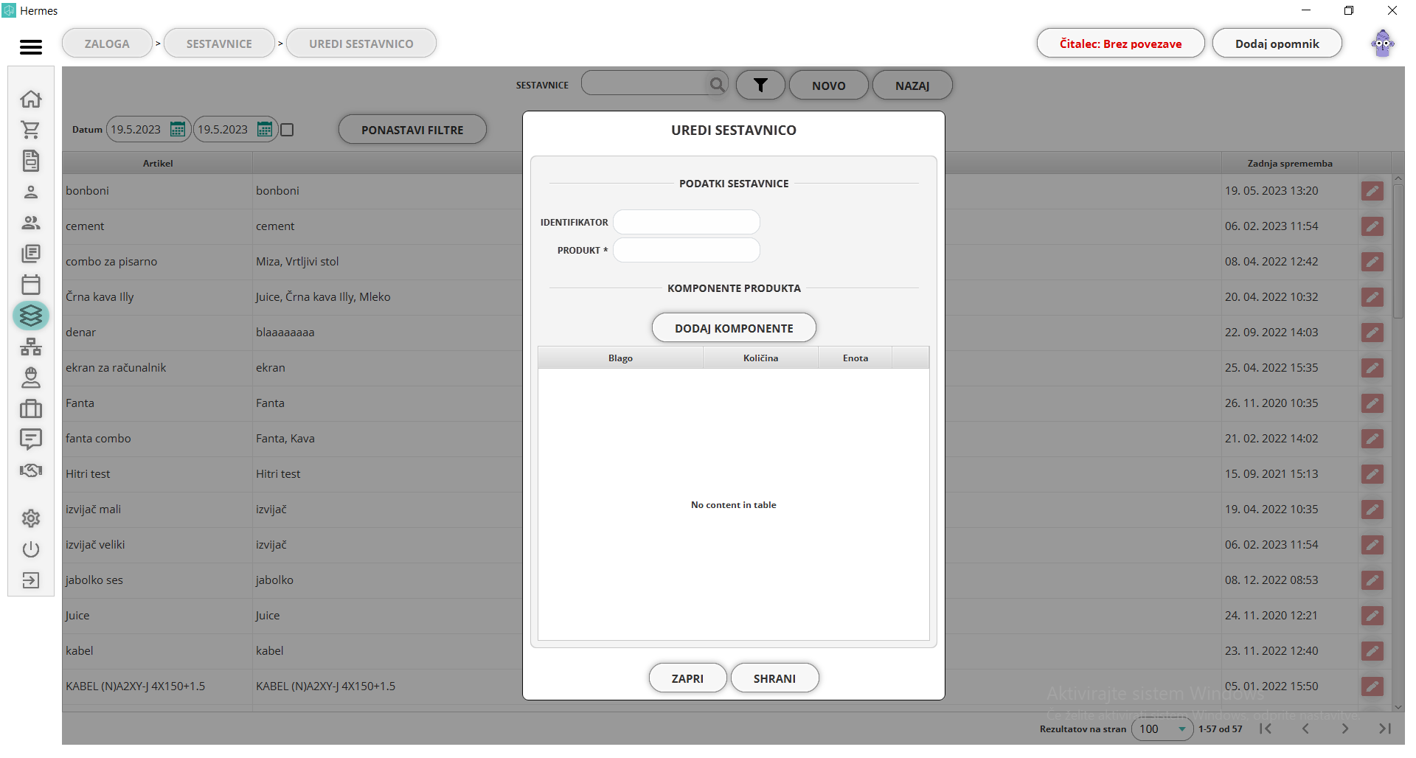Sort by the Artikel column header
This screenshot has width=1416, height=758.
(158, 163)
